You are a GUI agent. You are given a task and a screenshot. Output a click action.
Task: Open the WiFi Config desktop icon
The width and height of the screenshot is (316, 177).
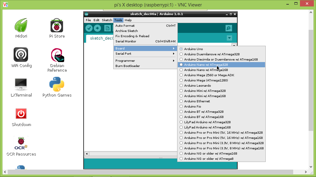(21, 57)
